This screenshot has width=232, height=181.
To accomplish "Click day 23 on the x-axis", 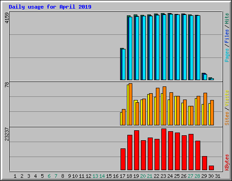I will 163,176.
